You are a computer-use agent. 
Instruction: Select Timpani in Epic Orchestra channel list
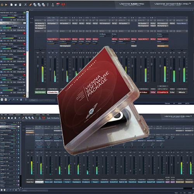(x=2, y=150)
